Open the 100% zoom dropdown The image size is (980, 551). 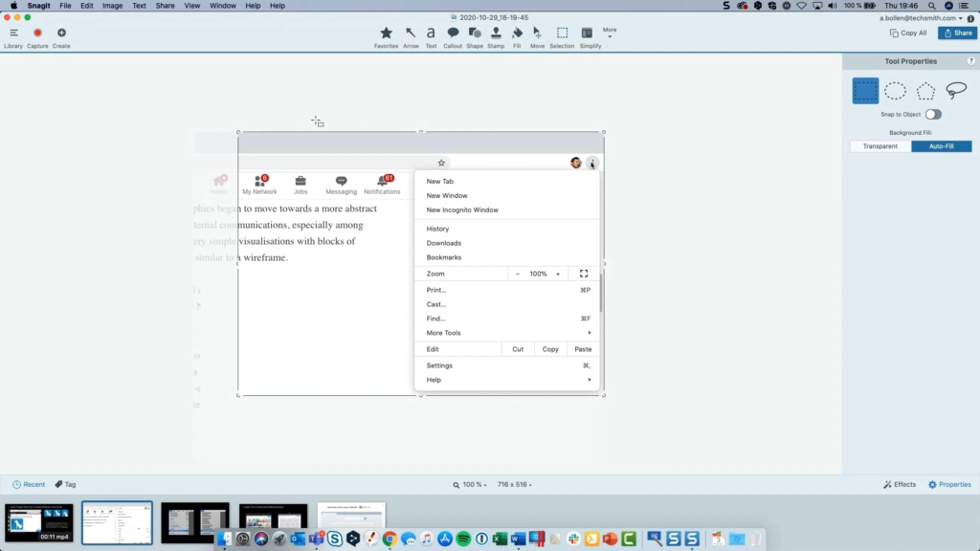[x=470, y=484]
